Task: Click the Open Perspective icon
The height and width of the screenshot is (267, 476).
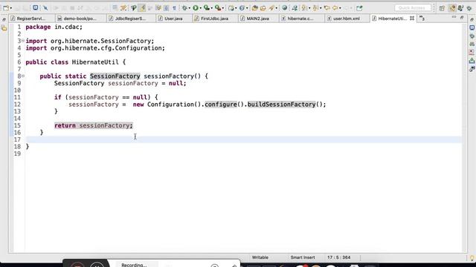Action: coord(442,8)
